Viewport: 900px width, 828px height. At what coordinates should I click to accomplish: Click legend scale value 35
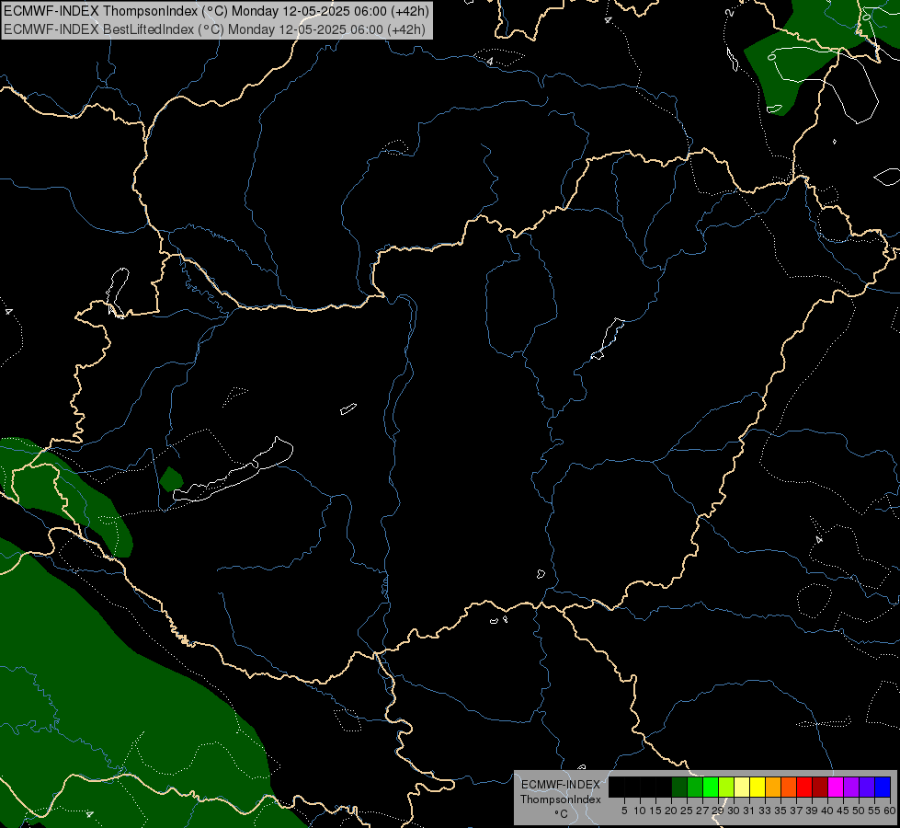(x=780, y=811)
